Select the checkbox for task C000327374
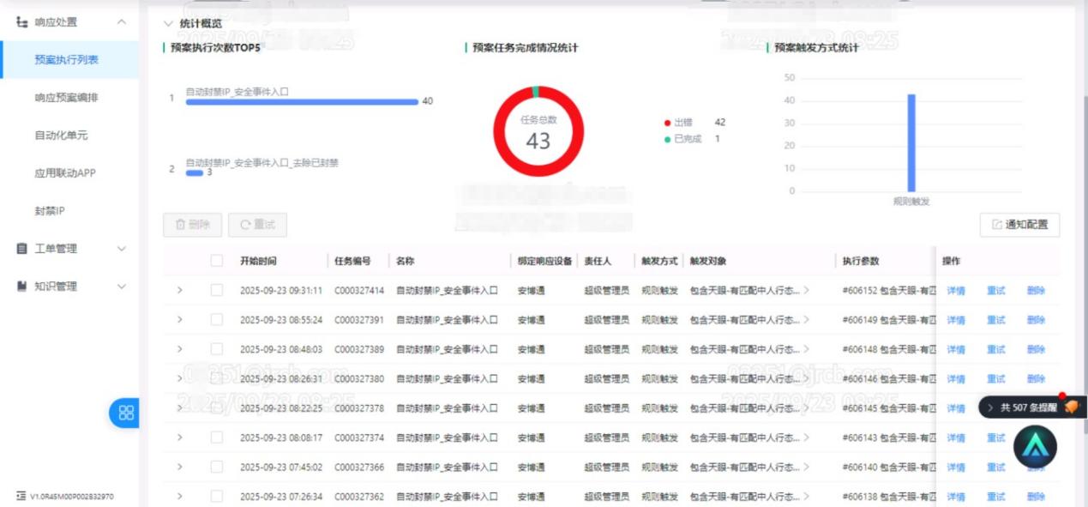 pyautogui.click(x=217, y=438)
